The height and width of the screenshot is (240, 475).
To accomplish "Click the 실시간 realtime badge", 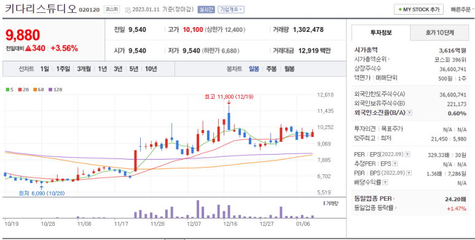I will (206, 10).
